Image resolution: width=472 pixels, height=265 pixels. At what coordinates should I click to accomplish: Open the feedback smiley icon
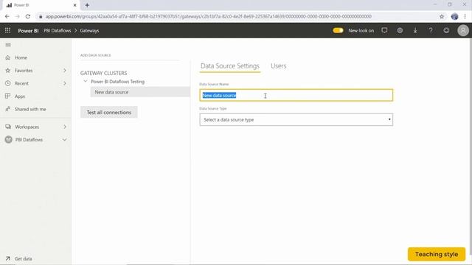coord(446,30)
